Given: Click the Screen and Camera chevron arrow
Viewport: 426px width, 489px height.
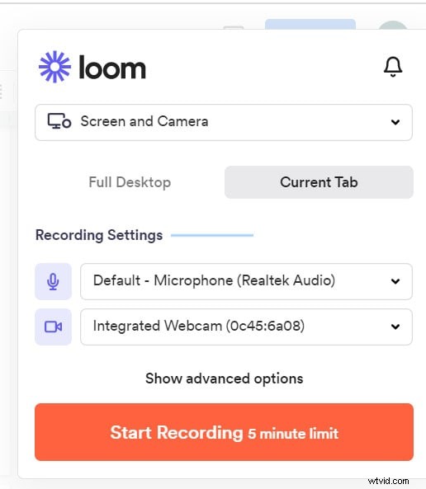Looking at the screenshot, I should click(x=395, y=122).
